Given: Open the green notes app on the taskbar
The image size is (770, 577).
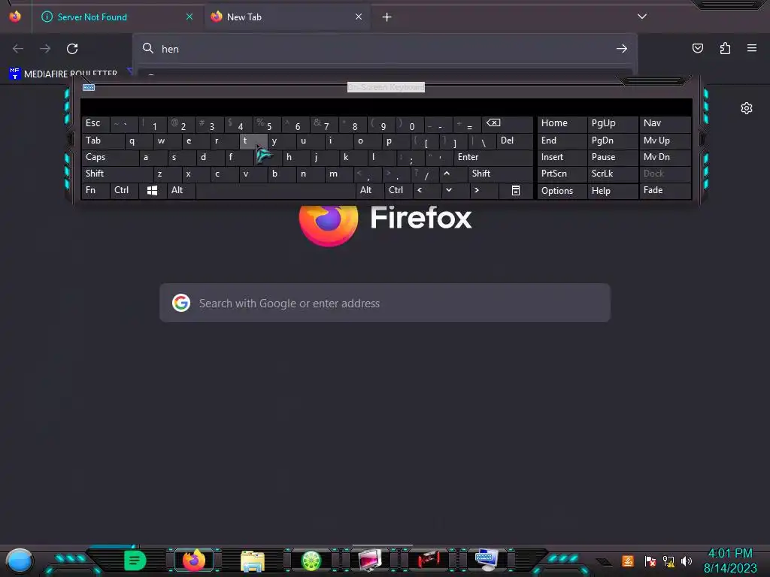Looking at the screenshot, I should coord(135,560).
